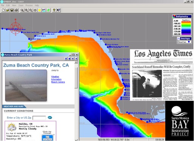
Task: Click the bathymetry depth color scale
Action: click(x=186, y=28)
